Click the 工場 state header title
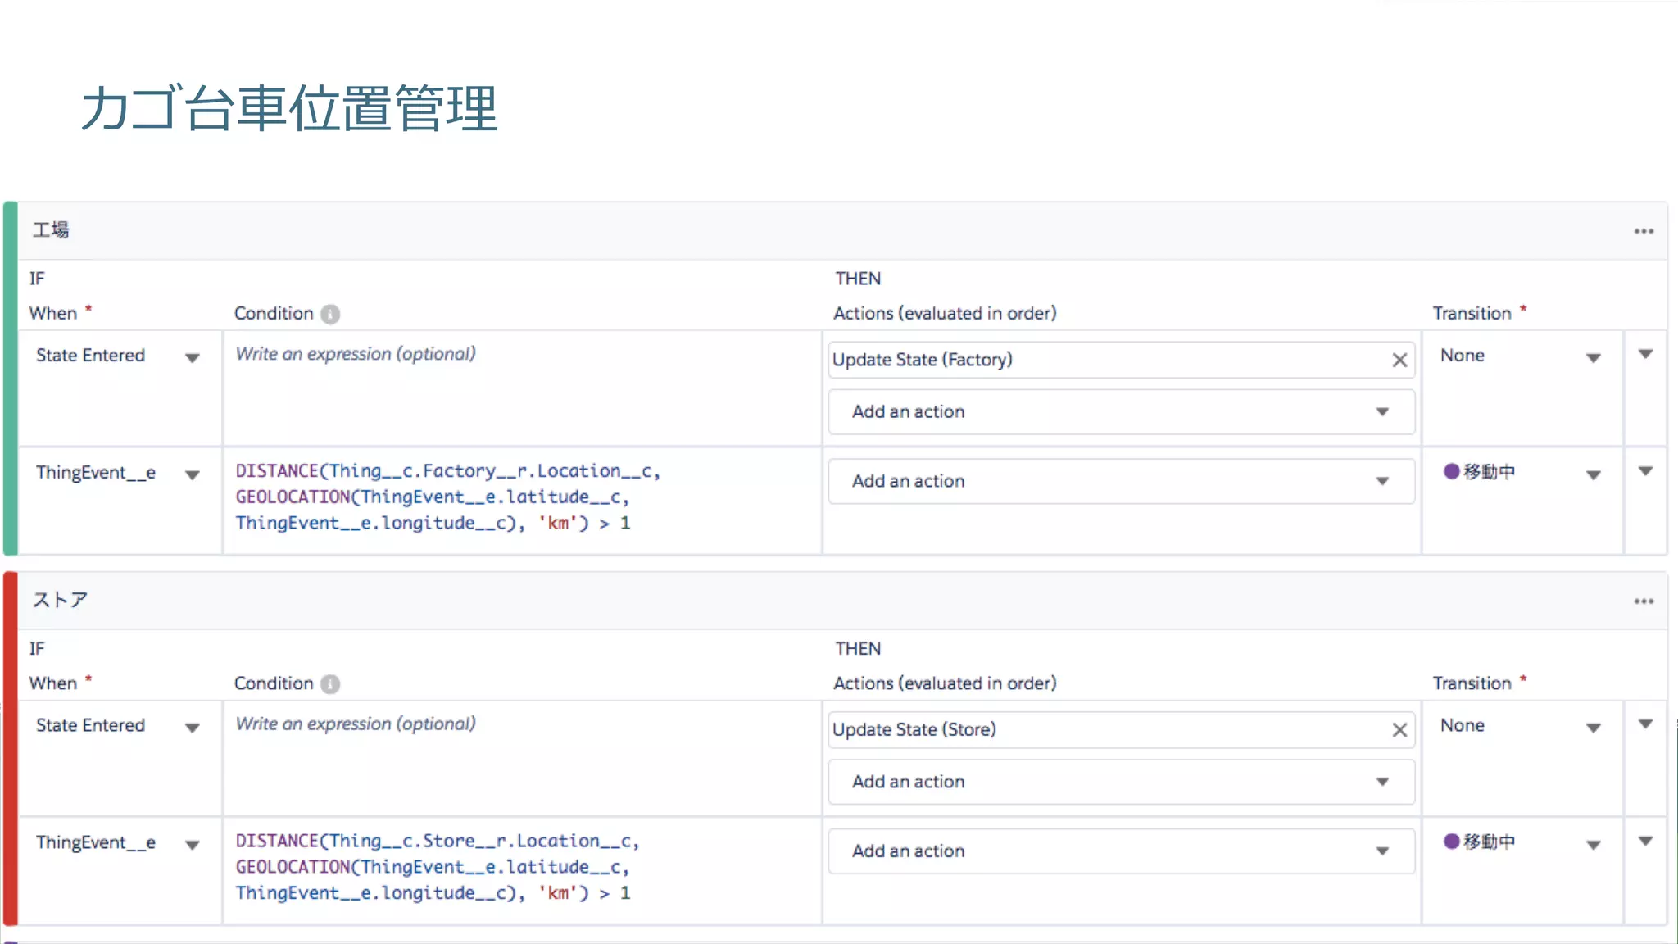Viewport: 1678px width, 944px height. tap(51, 230)
